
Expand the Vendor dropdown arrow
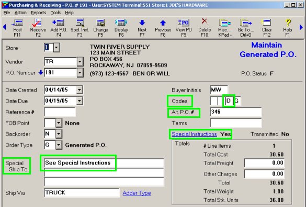coord(80,62)
